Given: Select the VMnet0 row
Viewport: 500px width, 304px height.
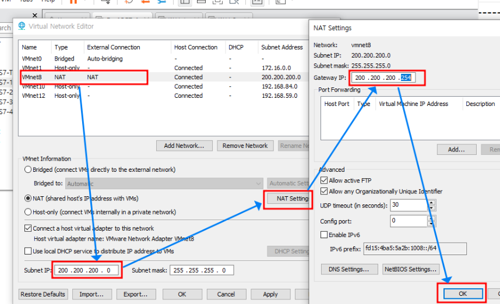Looking at the screenshot, I should coord(163,59).
